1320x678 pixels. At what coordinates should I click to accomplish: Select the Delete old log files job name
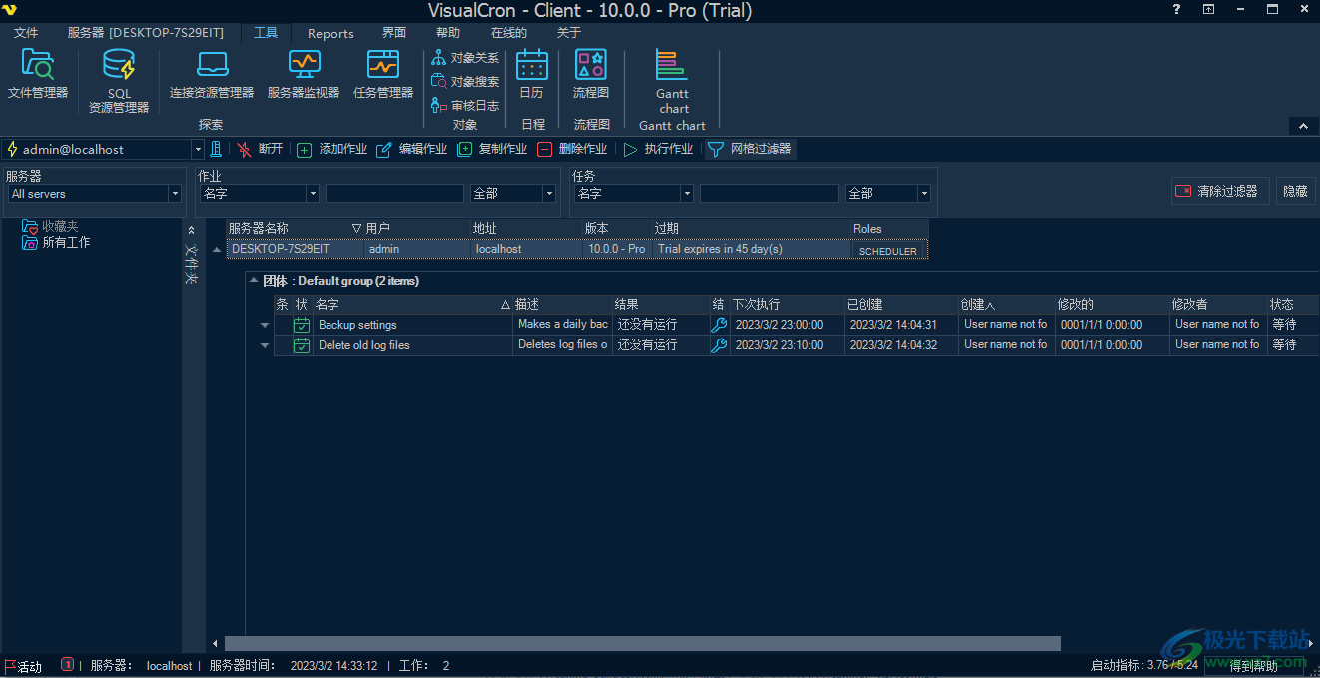click(x=364, y=345)
